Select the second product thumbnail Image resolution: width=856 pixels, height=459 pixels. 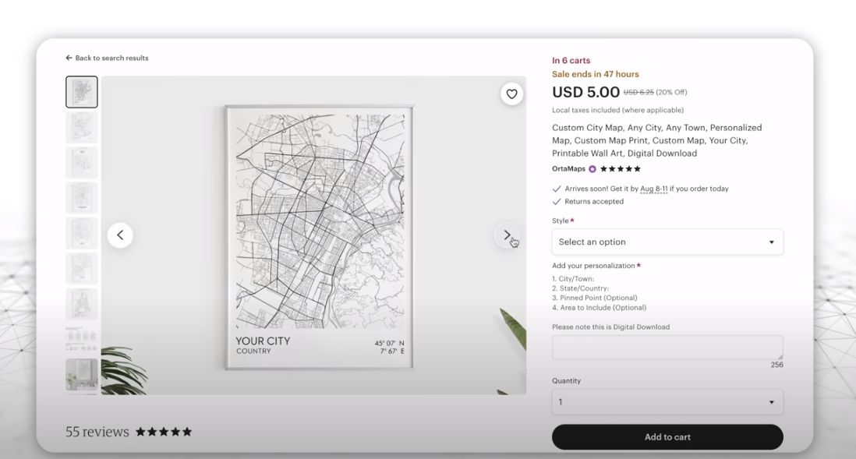click(x=82, y=127)
